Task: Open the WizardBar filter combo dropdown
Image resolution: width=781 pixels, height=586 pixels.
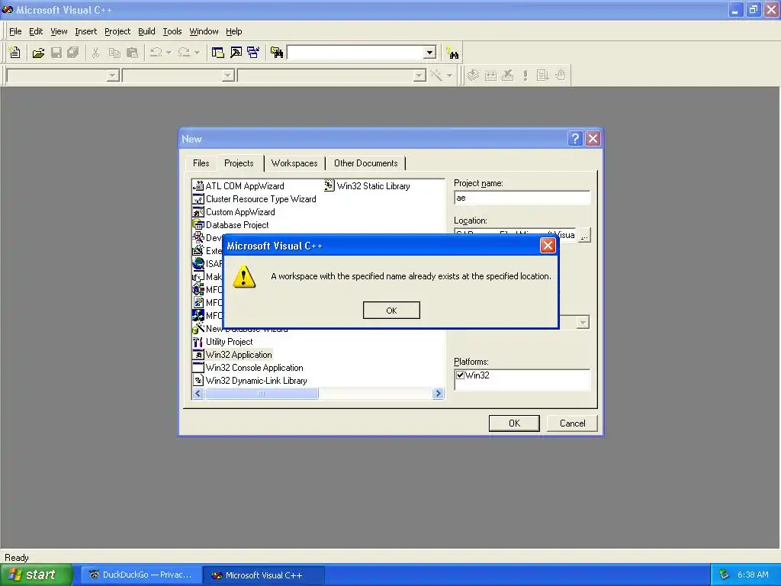Action: (x=228, y=76)
